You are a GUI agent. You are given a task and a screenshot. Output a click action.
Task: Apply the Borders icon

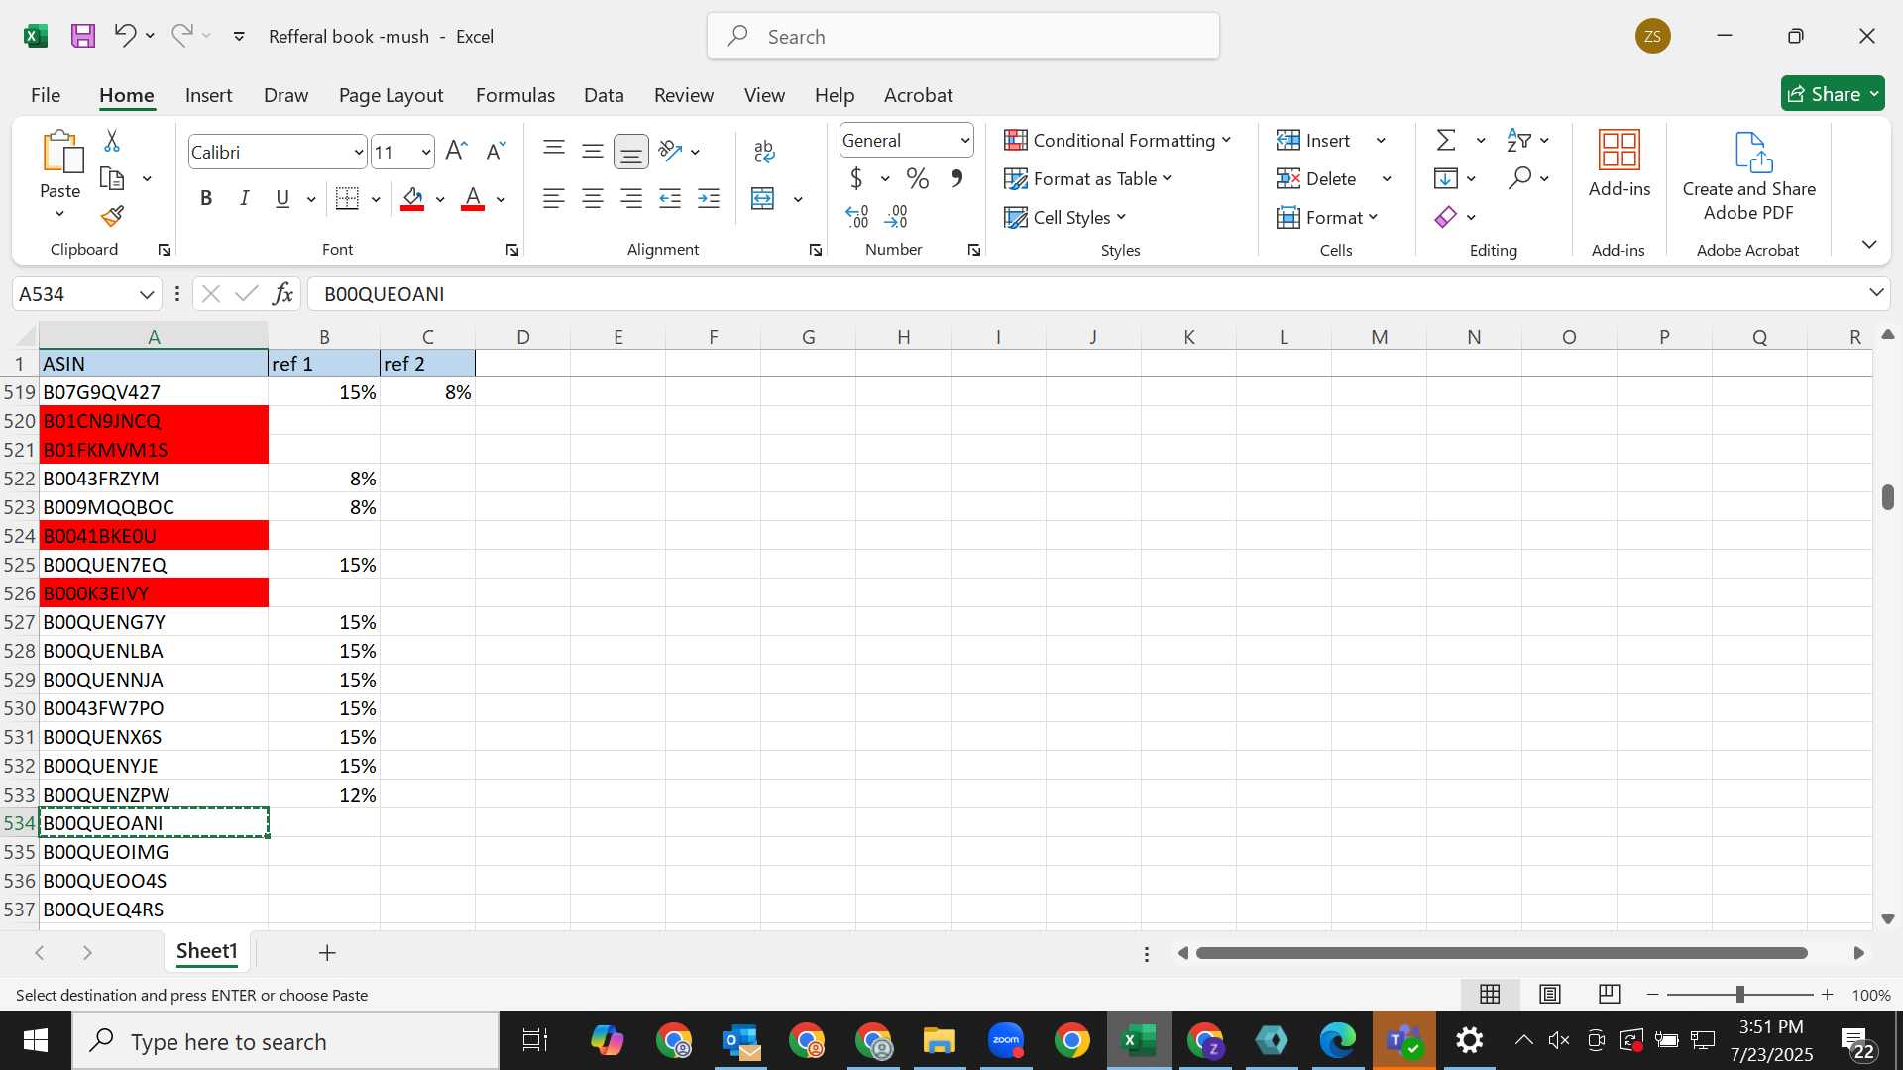coord(347,199)
